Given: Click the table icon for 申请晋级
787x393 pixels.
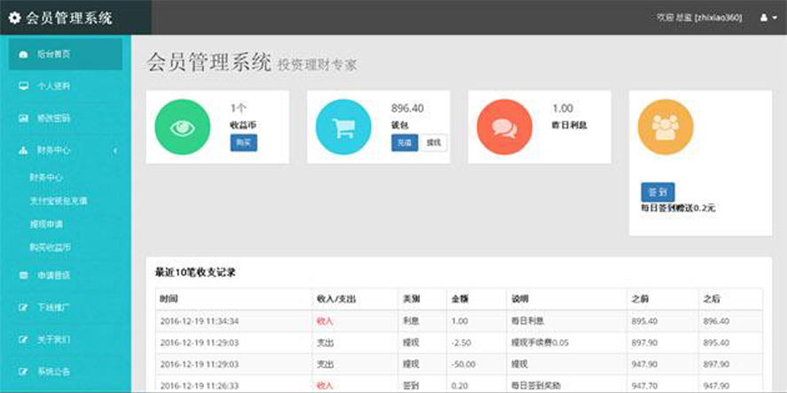Looking at the screenshot, I should pyautogui.click(x=23, y=275).
